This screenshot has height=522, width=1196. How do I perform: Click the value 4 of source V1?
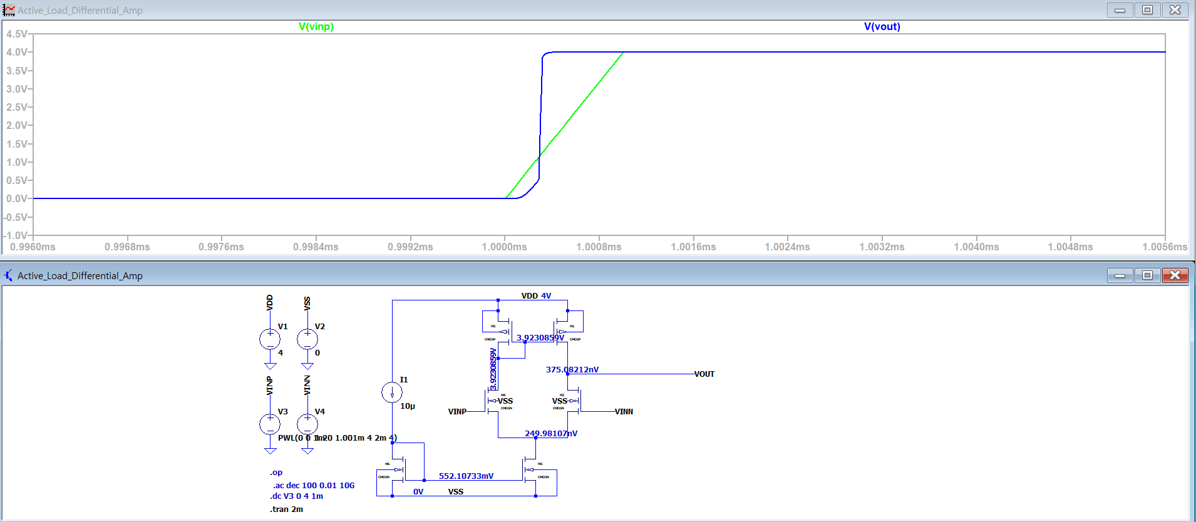tap(281, 352)
